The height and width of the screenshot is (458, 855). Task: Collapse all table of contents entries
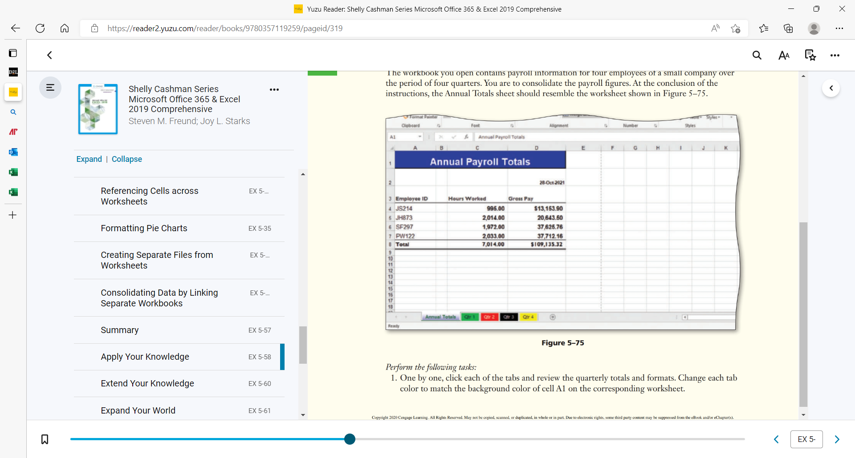coord(127,159)
